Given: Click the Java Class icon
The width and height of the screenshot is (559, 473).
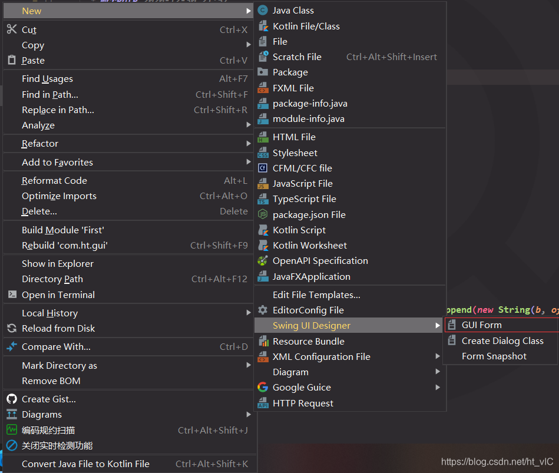Looking at the screenshot, I should 263,11.
